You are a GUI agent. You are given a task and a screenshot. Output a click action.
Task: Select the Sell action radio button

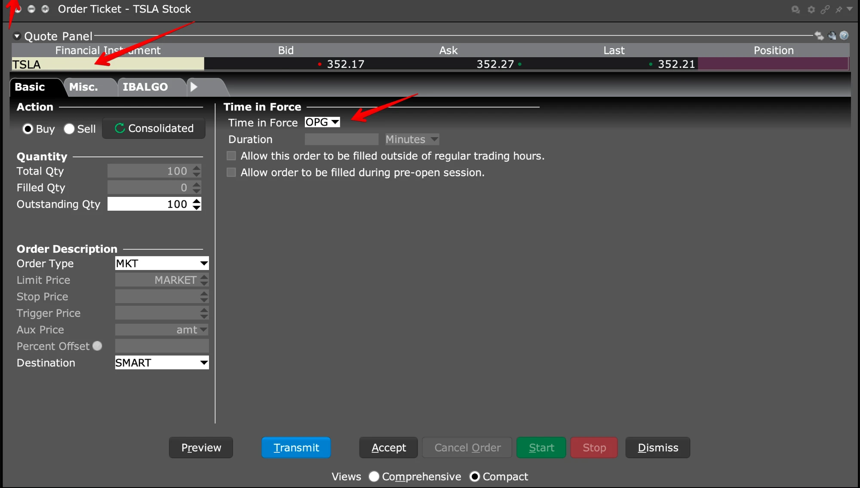tap(69, 129)
